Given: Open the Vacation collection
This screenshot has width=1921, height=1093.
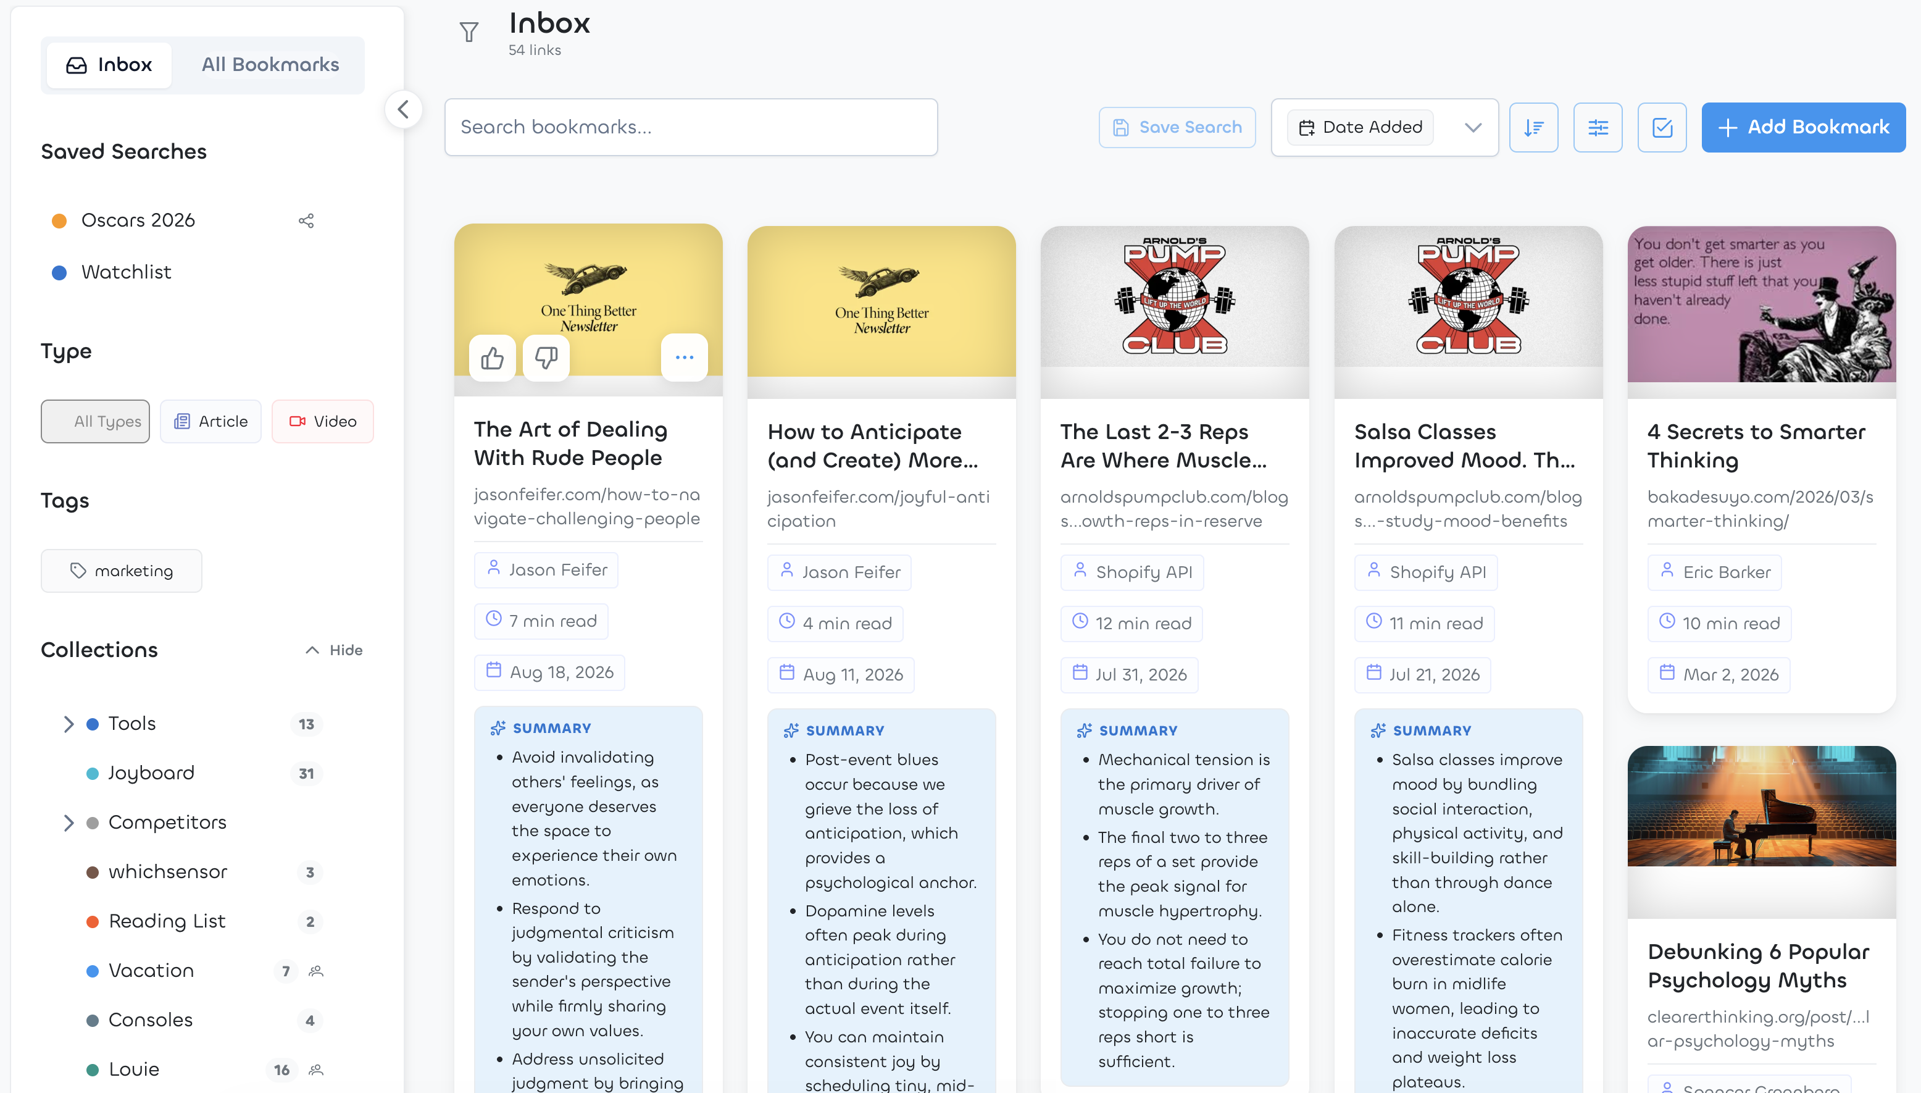Looking at the screenshot, I should pyautogui.click(x=151, y=971).
